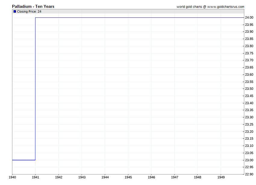
Task: Click the 23.95 price axis label
Action: pos(249,25)
